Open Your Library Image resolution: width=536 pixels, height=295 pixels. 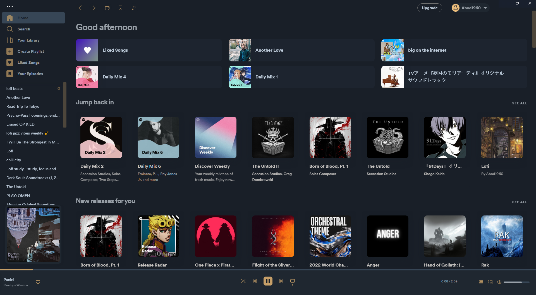click(33, 40)
